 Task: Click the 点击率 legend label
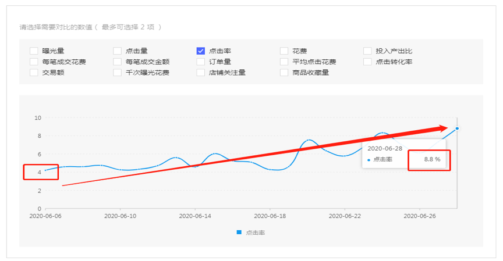256,233
